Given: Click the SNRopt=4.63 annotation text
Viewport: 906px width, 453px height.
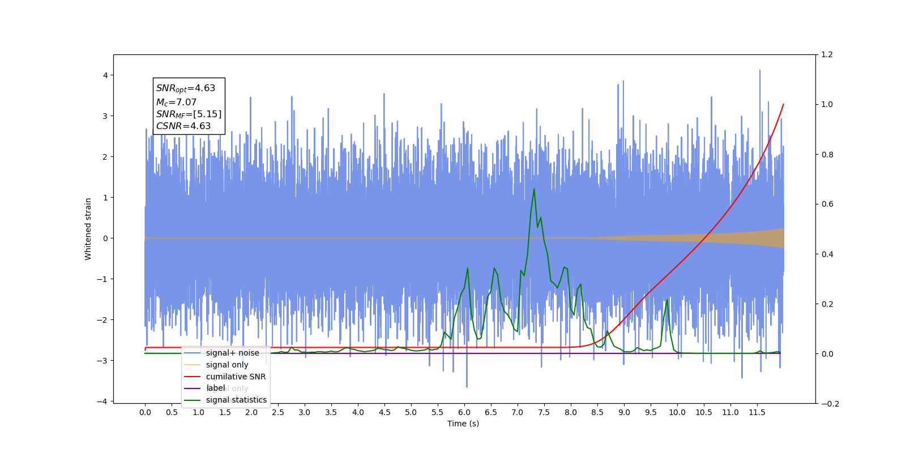Looking at the screenshot, I should 186,88.
